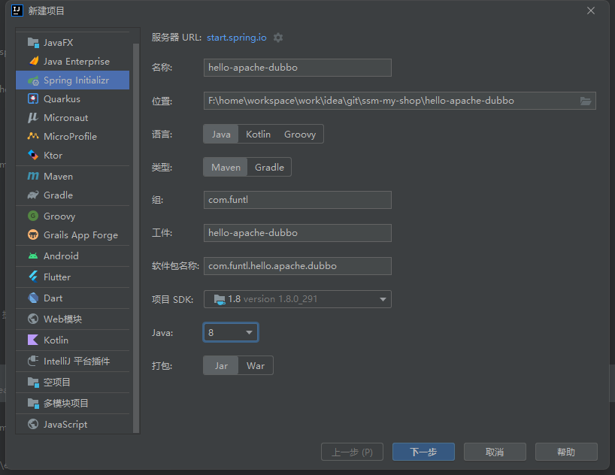Click the Flutter logo icon
The width and height of the screenshot is (615, 475).
33,277
